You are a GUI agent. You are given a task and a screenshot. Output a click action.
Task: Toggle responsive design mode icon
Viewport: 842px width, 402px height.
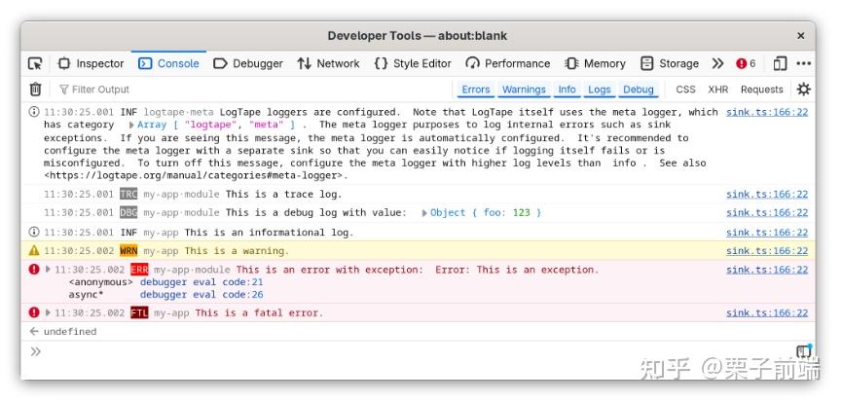(780, 64)
